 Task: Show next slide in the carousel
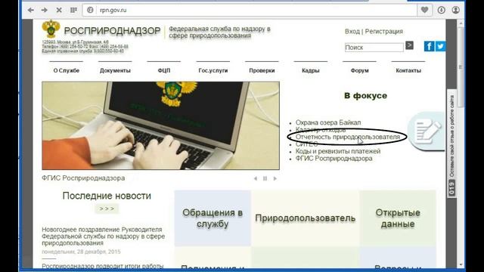tap(275, 178)
